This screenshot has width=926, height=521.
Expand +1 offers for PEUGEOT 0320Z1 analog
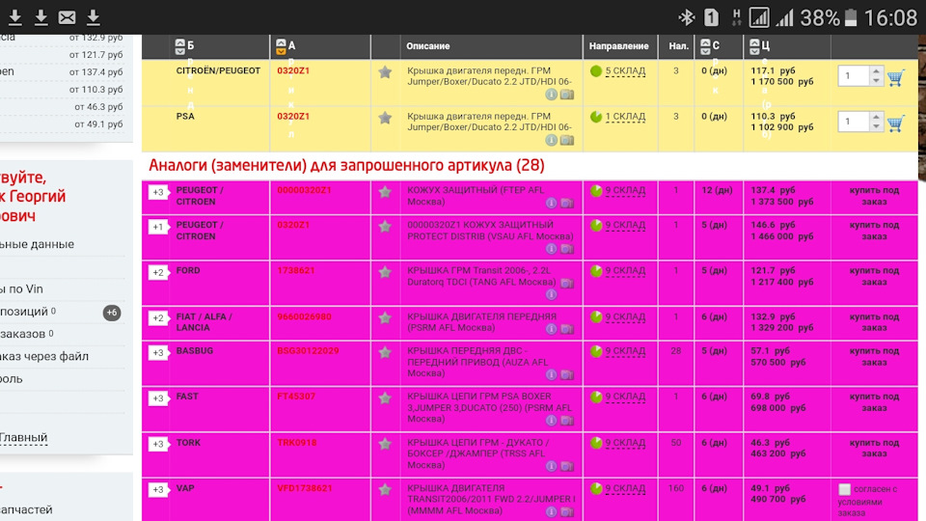(158, 227)
